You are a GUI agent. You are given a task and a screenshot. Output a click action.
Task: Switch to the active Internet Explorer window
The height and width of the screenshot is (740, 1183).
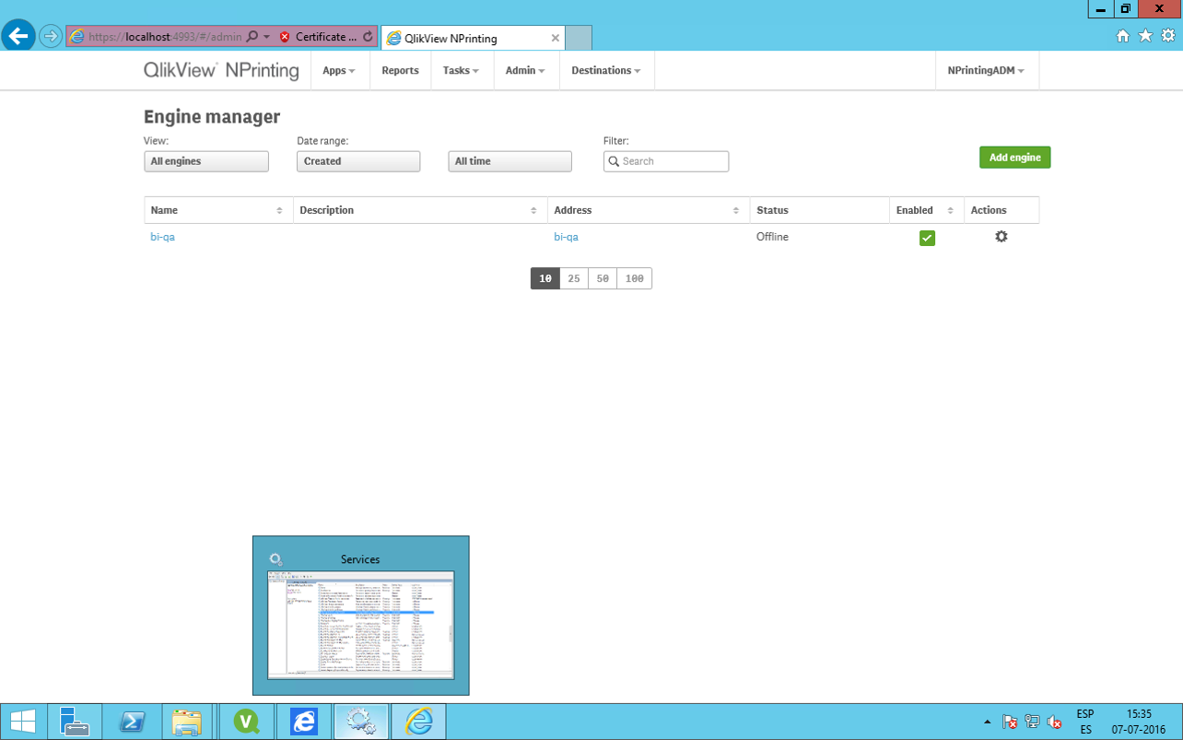tap(419, 722)
